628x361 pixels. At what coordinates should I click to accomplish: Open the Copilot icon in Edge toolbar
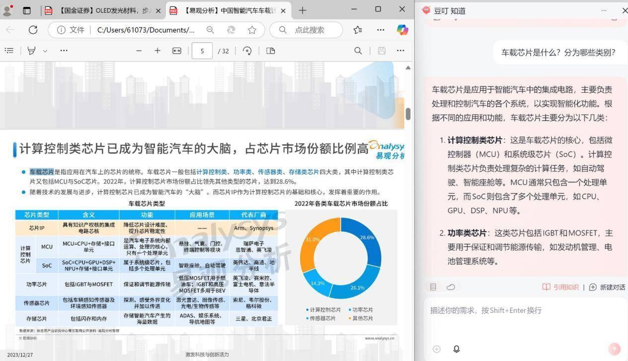pyautogui.click(x=402, y=30)
